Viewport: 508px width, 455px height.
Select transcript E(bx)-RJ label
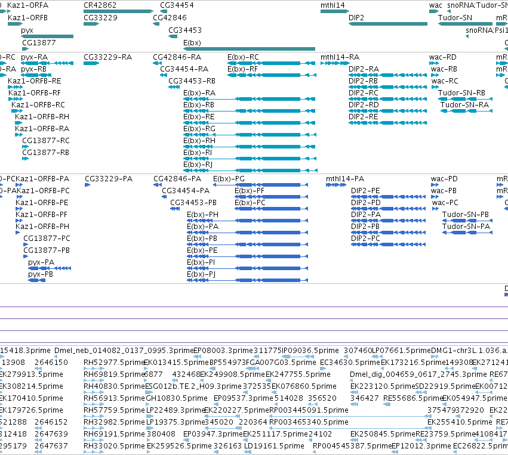coord(198,165)
